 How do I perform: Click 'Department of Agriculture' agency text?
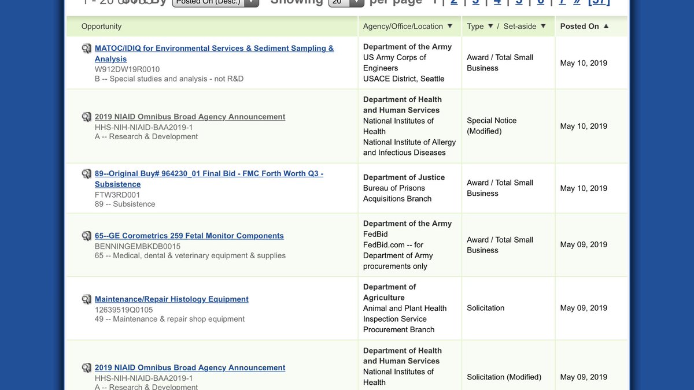tap(390, 292)
